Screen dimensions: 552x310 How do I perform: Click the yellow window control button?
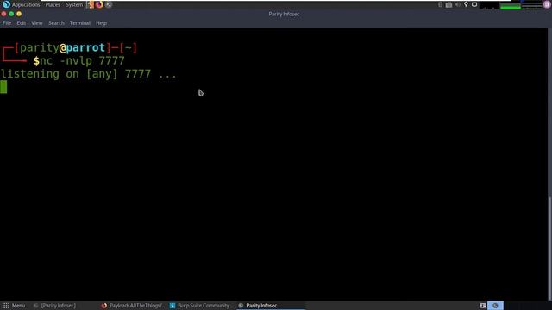19,14
